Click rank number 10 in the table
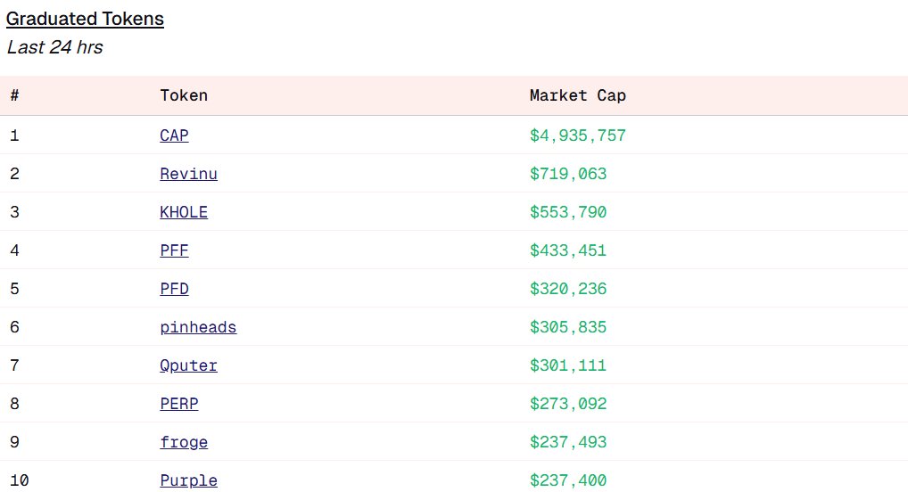This screenshot has height=492, width=908. pyautogui.click(x=20, y=481)
